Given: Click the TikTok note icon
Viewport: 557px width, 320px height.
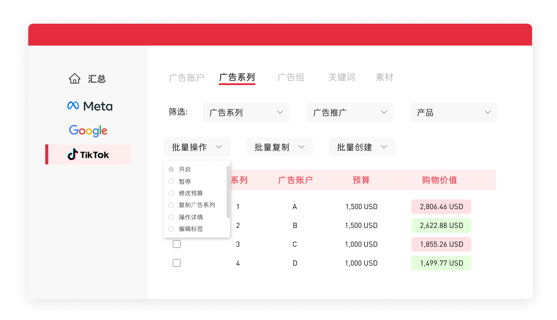Looking at the screenshot, I should coord(73,154).
